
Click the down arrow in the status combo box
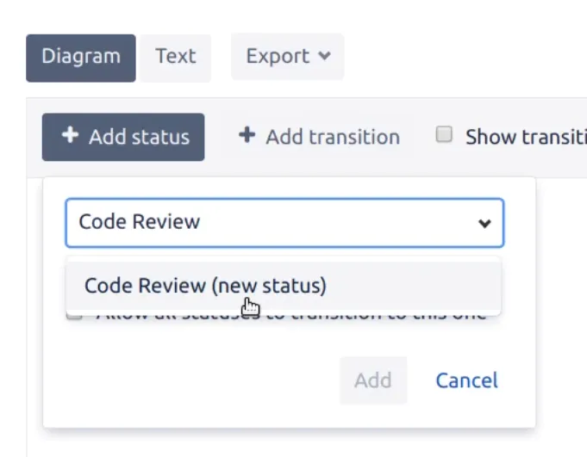click(x=484, y=224)
